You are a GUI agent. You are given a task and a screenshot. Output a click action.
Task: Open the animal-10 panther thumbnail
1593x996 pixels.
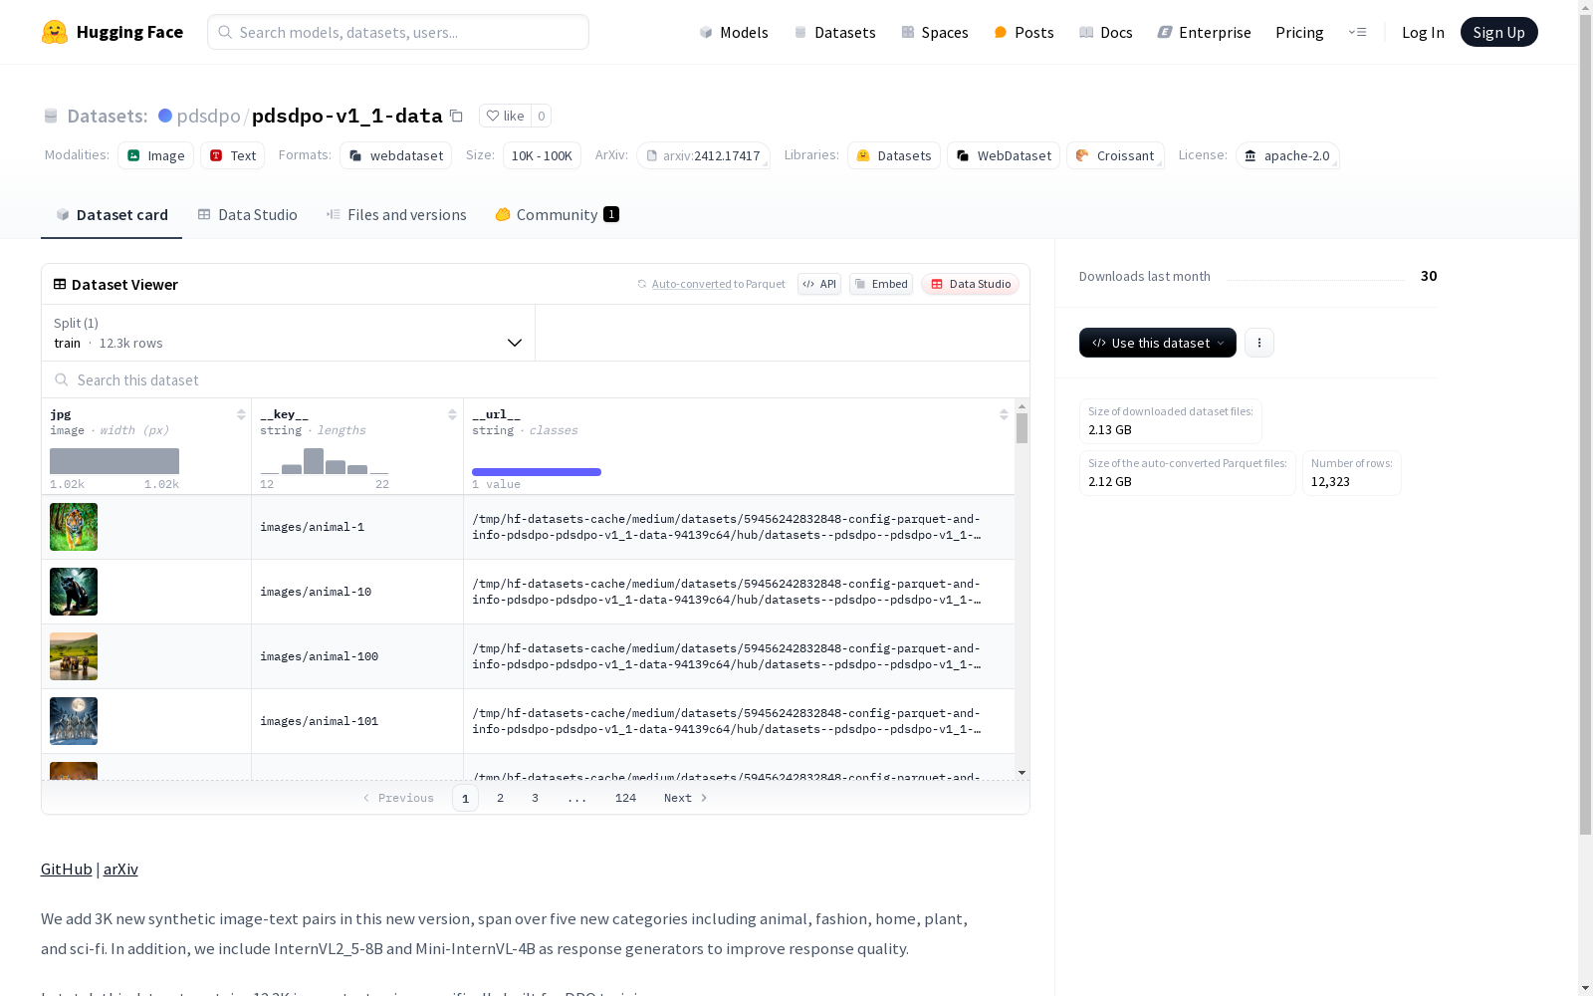(x=74, y=592)
